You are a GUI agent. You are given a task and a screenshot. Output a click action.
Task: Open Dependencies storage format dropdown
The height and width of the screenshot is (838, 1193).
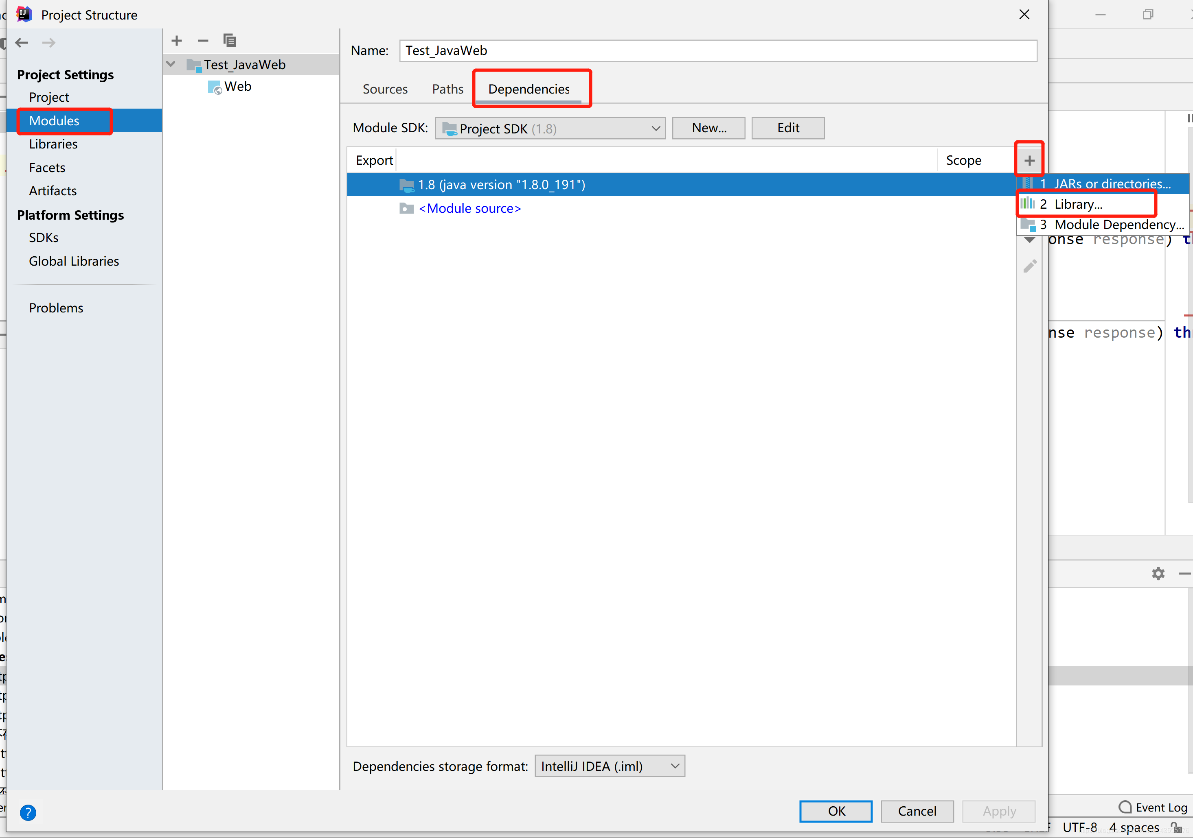[610, 766]
